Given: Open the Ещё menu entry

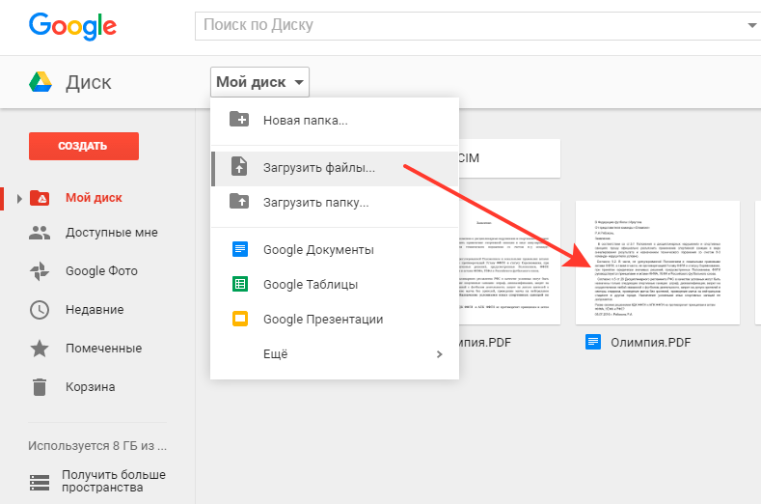Looking at the screenshot, I should click(x=335, y=354).
